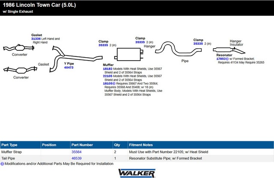Image resolution: width=274 pixels, height=178 pixels.
Task: Click modification note icon beside 17852
Action: [227, 59]
